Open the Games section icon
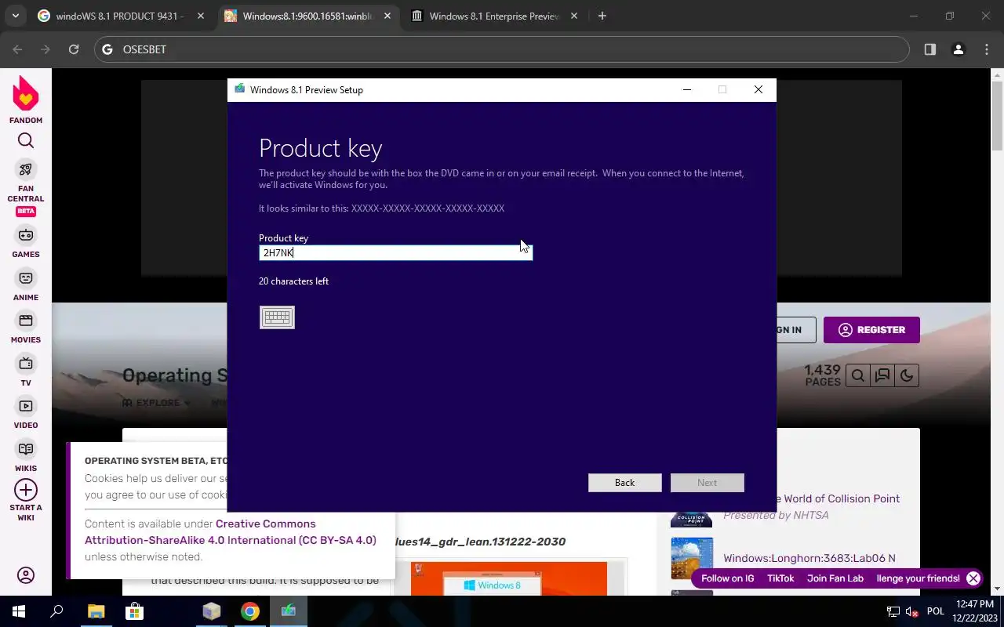This screenshot has height=627, width=1004. 26,235
